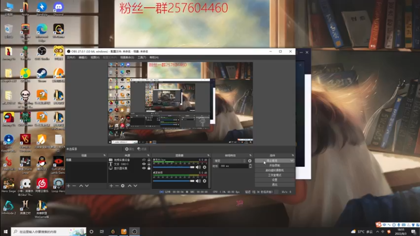Toggle the lock on 显示器采集 source

tap(149, 168)
